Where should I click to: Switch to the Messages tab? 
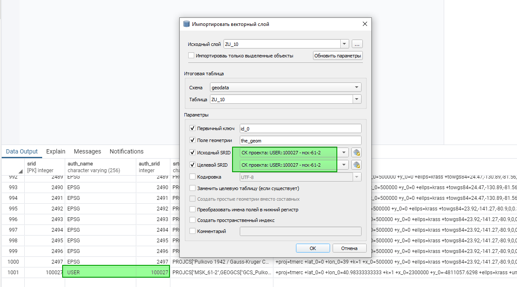pyautogui.click(x=87, y=151)
